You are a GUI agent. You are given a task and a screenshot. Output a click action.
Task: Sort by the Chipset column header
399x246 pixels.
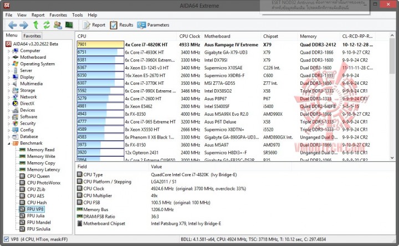tap(279, 36)
